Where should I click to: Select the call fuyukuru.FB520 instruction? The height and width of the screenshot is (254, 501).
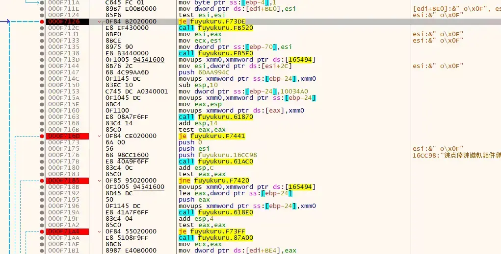pos(216,28)
